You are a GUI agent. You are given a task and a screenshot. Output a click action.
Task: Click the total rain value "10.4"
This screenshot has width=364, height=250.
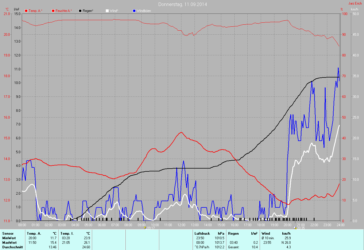coord(255,247)
